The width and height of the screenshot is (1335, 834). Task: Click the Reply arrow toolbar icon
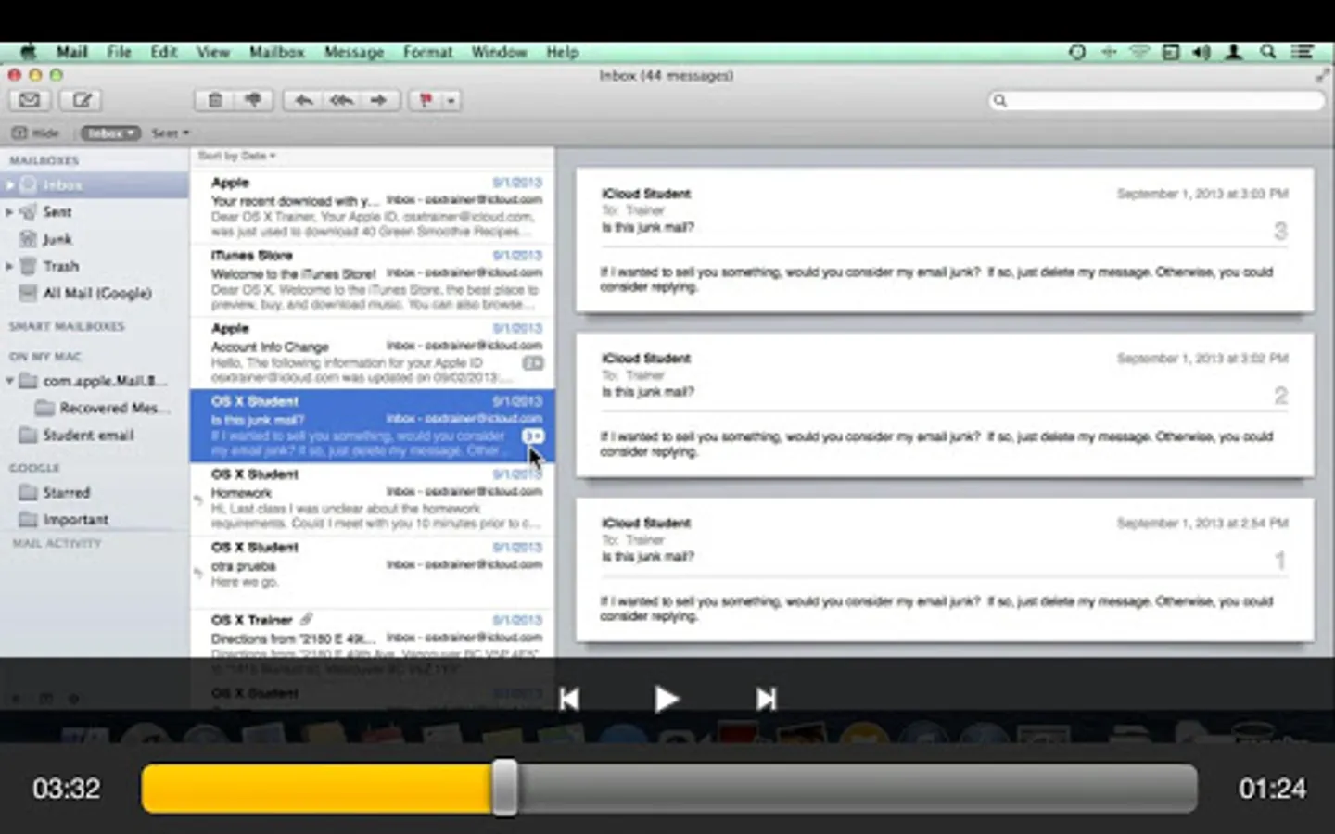click(302, 100)
